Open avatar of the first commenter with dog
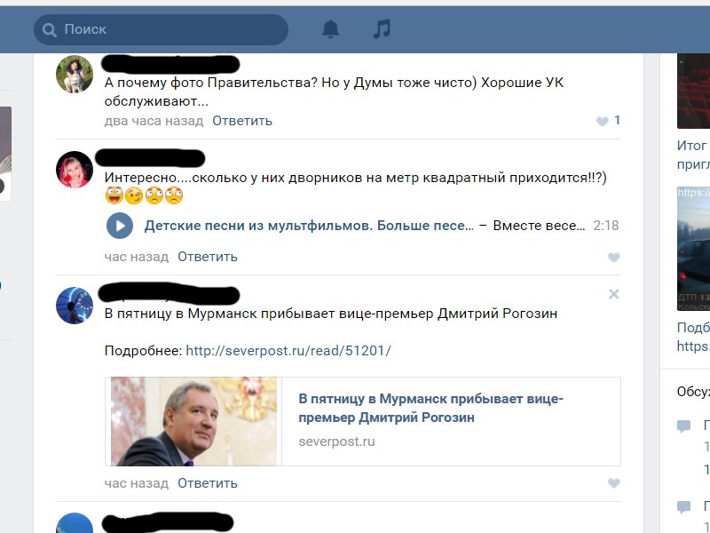710x533 pixels. [x=75, y=75]
